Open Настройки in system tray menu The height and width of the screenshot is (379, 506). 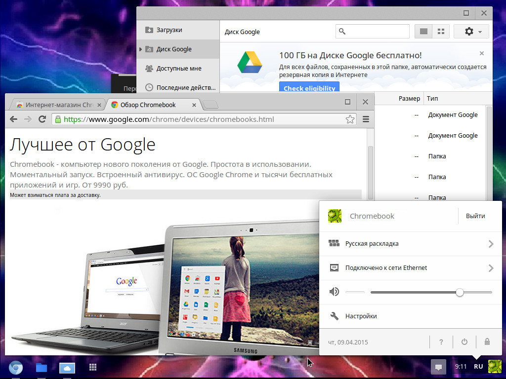click(x=410, y=316)
